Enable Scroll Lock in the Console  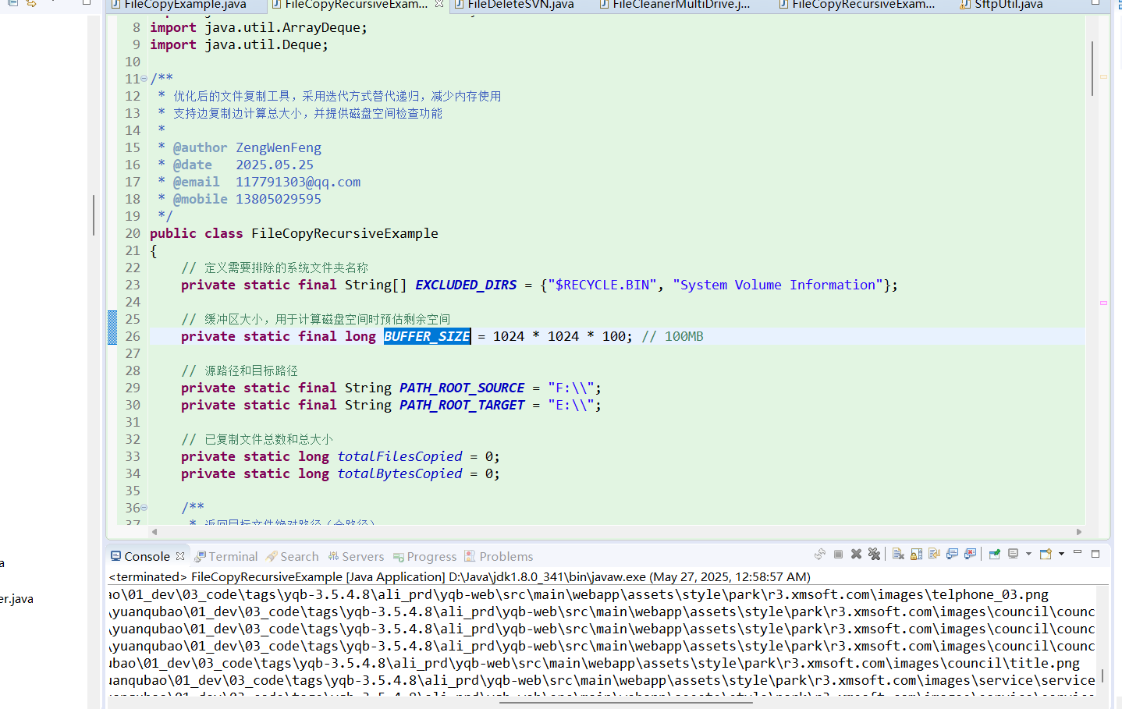[917, 554]
